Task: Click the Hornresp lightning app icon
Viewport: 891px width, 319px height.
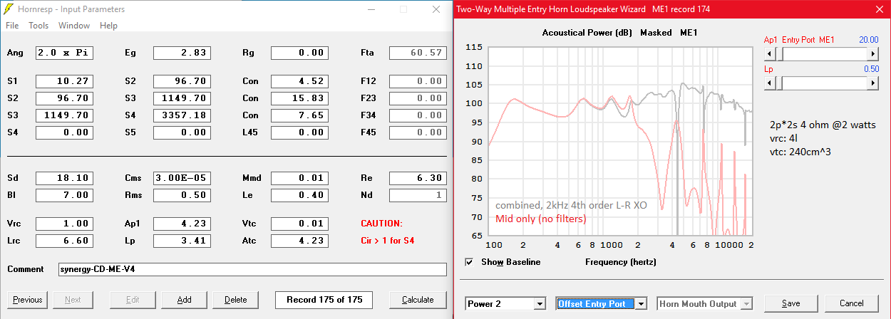Action: [x=9, y=9]
